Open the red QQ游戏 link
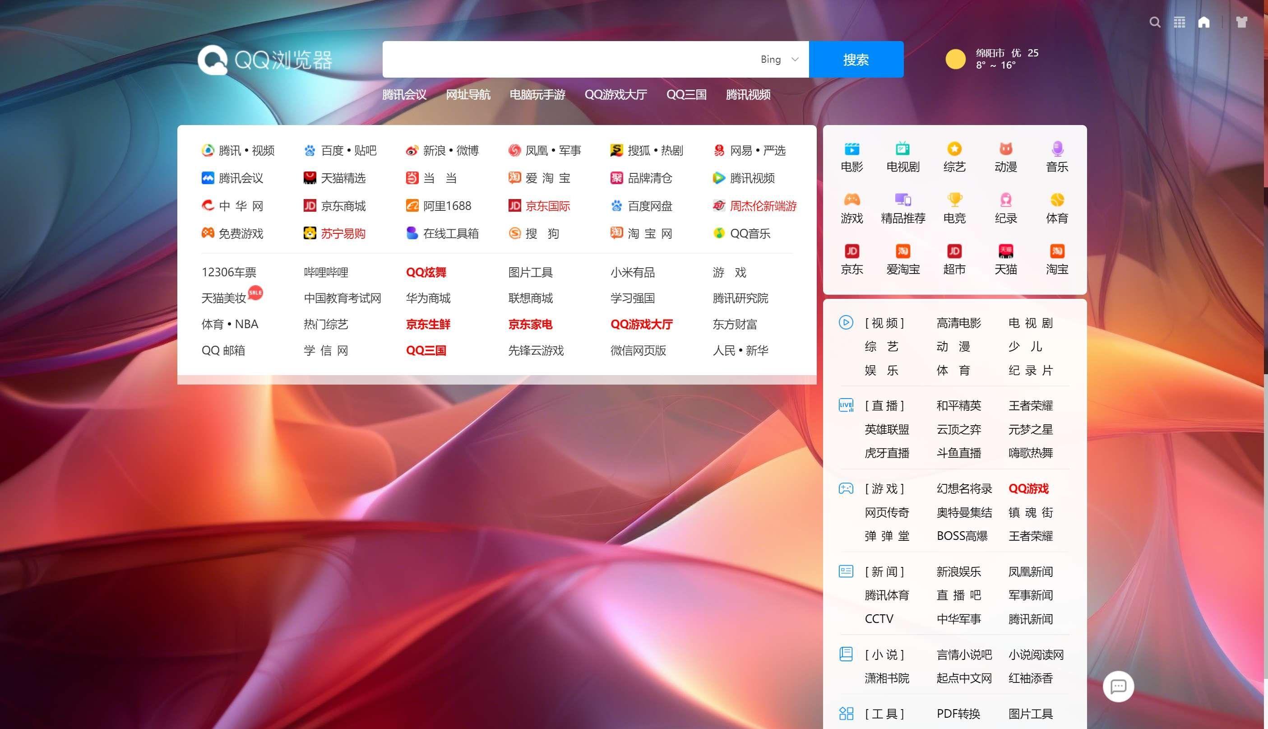The height and width of the screenshot is (729, 1268). tap(1028, 489)
